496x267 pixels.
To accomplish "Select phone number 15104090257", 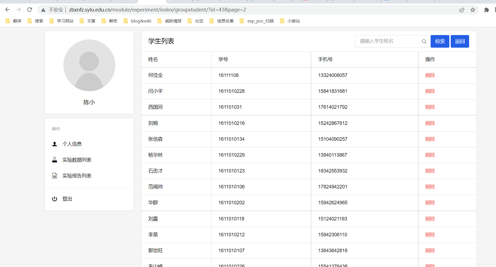I will click(333, 139).
